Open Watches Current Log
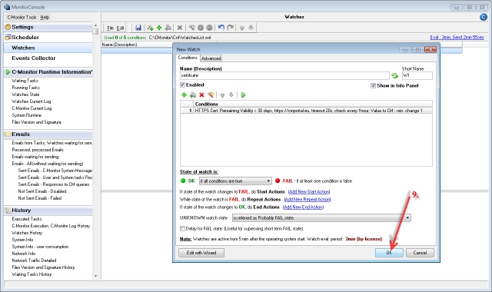This screenshot has width=492, height=292. [x=31, y=101]
